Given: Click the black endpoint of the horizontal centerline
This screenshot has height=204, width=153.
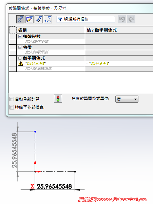Looking at the screenshot, I should 75,171.
